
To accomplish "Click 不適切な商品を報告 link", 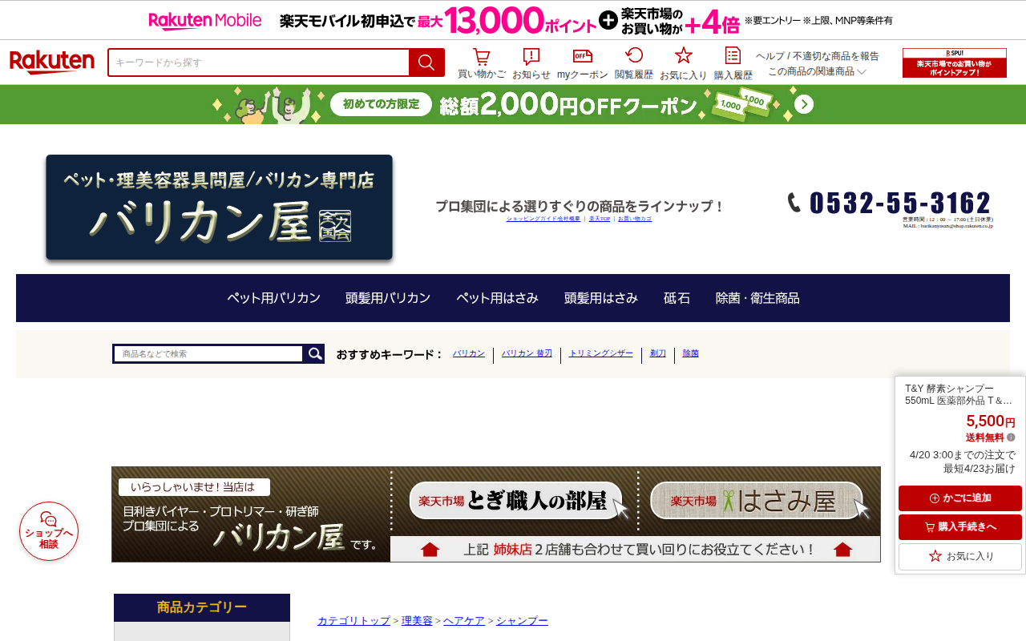I will 836,56.
